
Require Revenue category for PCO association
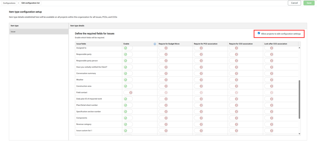click(x=198, y=124)
